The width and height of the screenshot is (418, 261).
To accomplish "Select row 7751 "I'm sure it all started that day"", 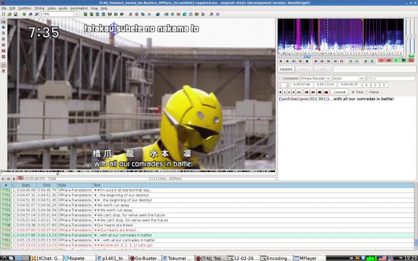I will click(x=207, y=190).
